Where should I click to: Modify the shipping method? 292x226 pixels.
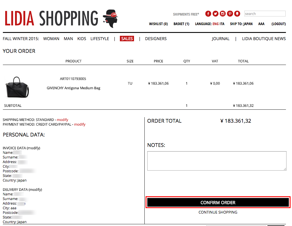pyautogui.click(x=62, y=120)
